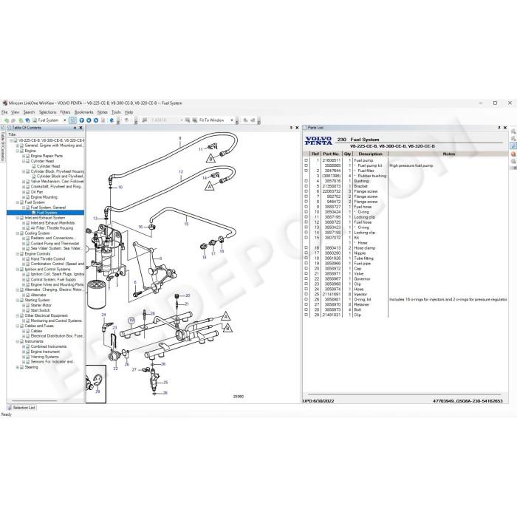Select Cylinder Head under Cylinder Head node
This screenshot has height=517, width=517.
49,166
